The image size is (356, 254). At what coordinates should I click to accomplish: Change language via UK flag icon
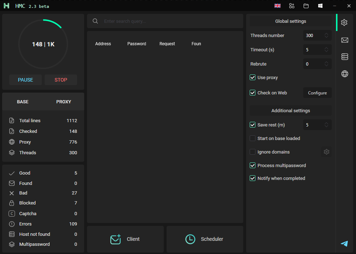pos(278,6)
